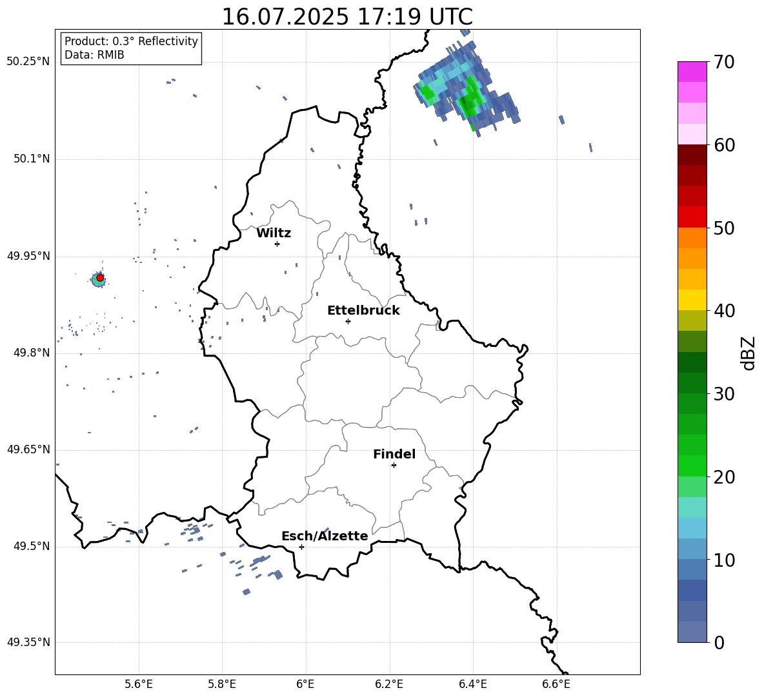Click the Data: RMIB label
The height and width of the screenshot is (697, 764).
click(x=94, y=55)
